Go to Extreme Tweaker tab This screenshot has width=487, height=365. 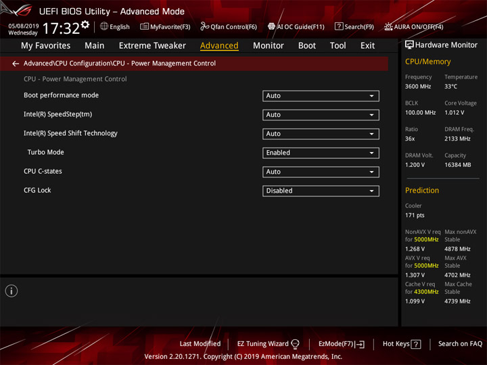(152, 46)
